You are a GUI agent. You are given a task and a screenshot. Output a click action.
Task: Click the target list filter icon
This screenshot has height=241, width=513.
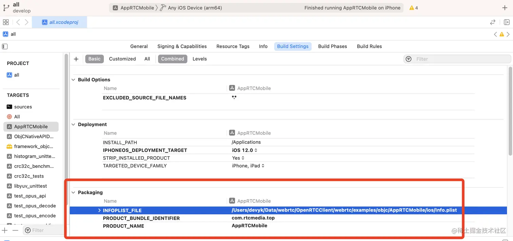coord(28,230)
